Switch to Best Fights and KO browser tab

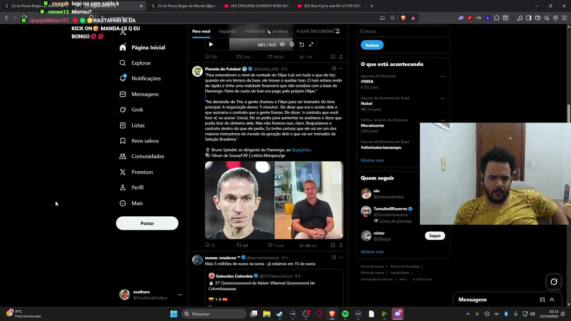(x=329, y=6)
